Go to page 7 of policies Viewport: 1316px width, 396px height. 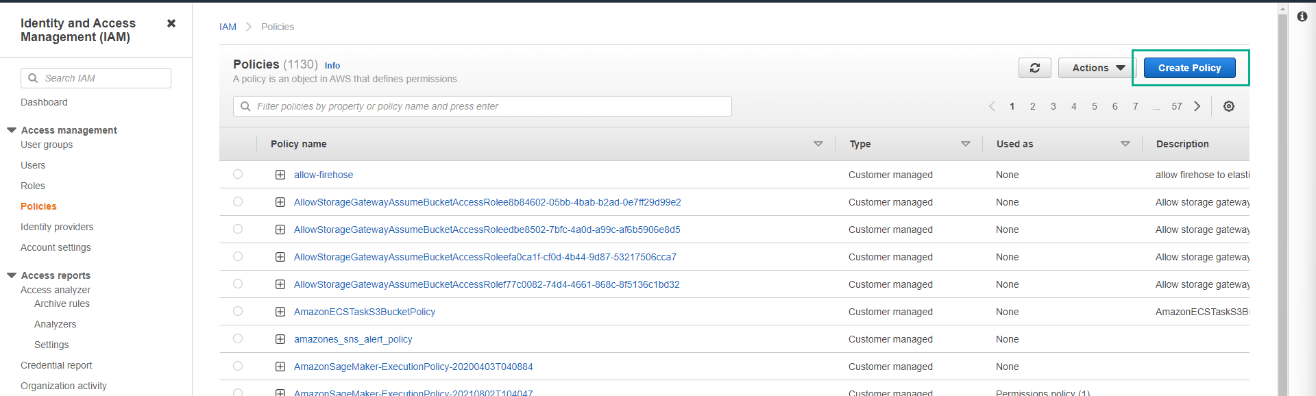[1136, 106]
